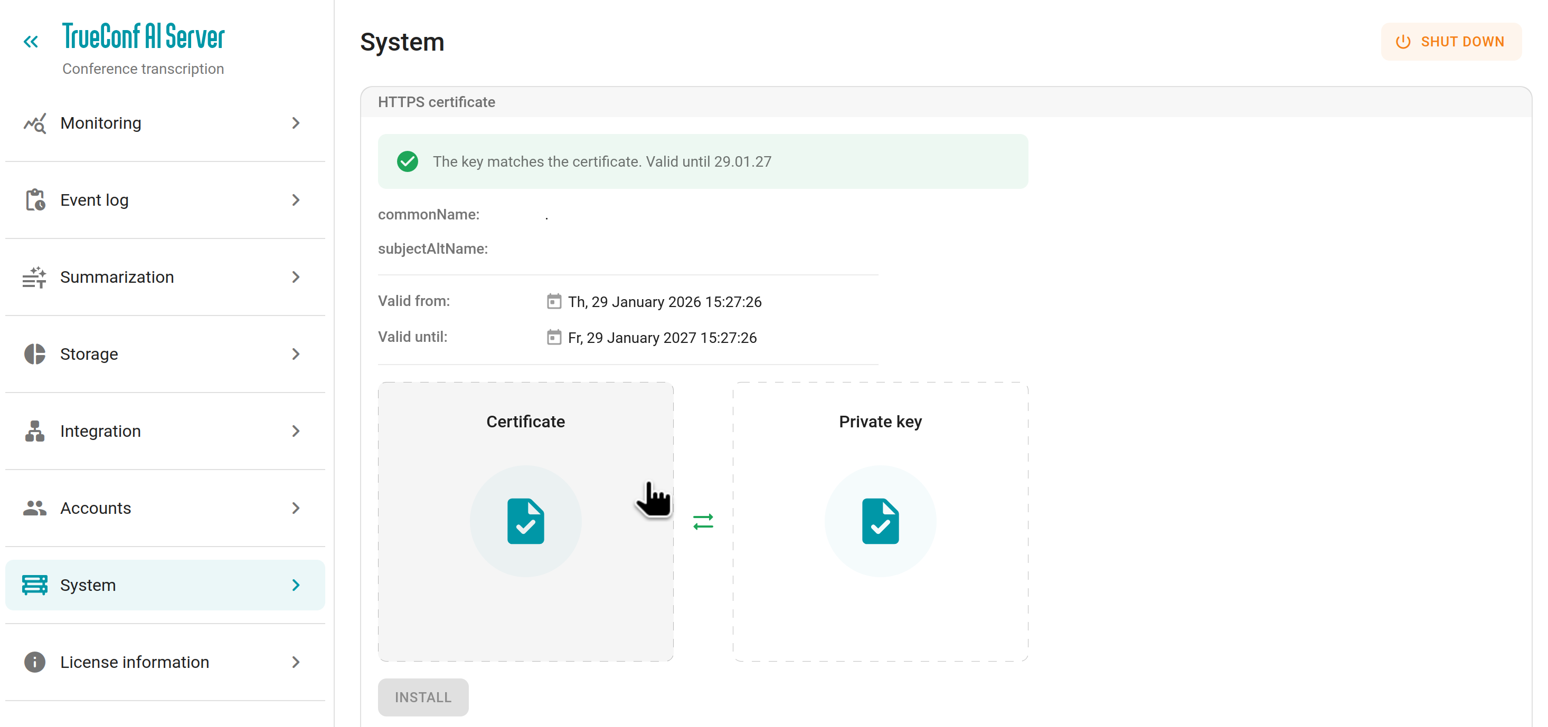This screenshot has height=727, width=1548.
Task: Expand the Storage chevron arrow
Action: (296, 353)
